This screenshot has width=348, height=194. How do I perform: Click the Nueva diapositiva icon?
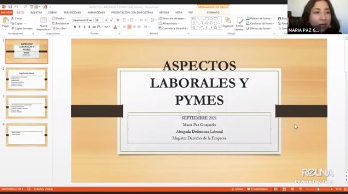pos(43,20)
